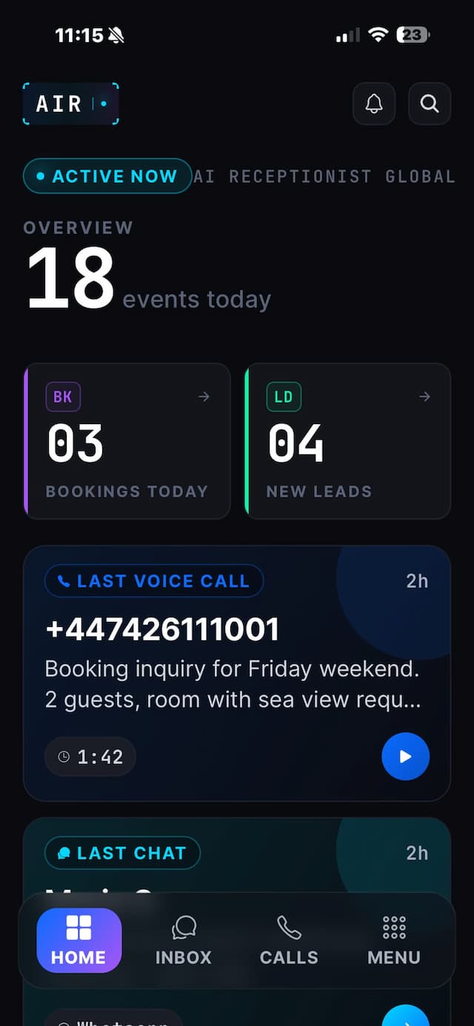Switch to the AI Receptionist filter
The image size is (474, 1026).
pyautogui.click(x=282, y=176)
